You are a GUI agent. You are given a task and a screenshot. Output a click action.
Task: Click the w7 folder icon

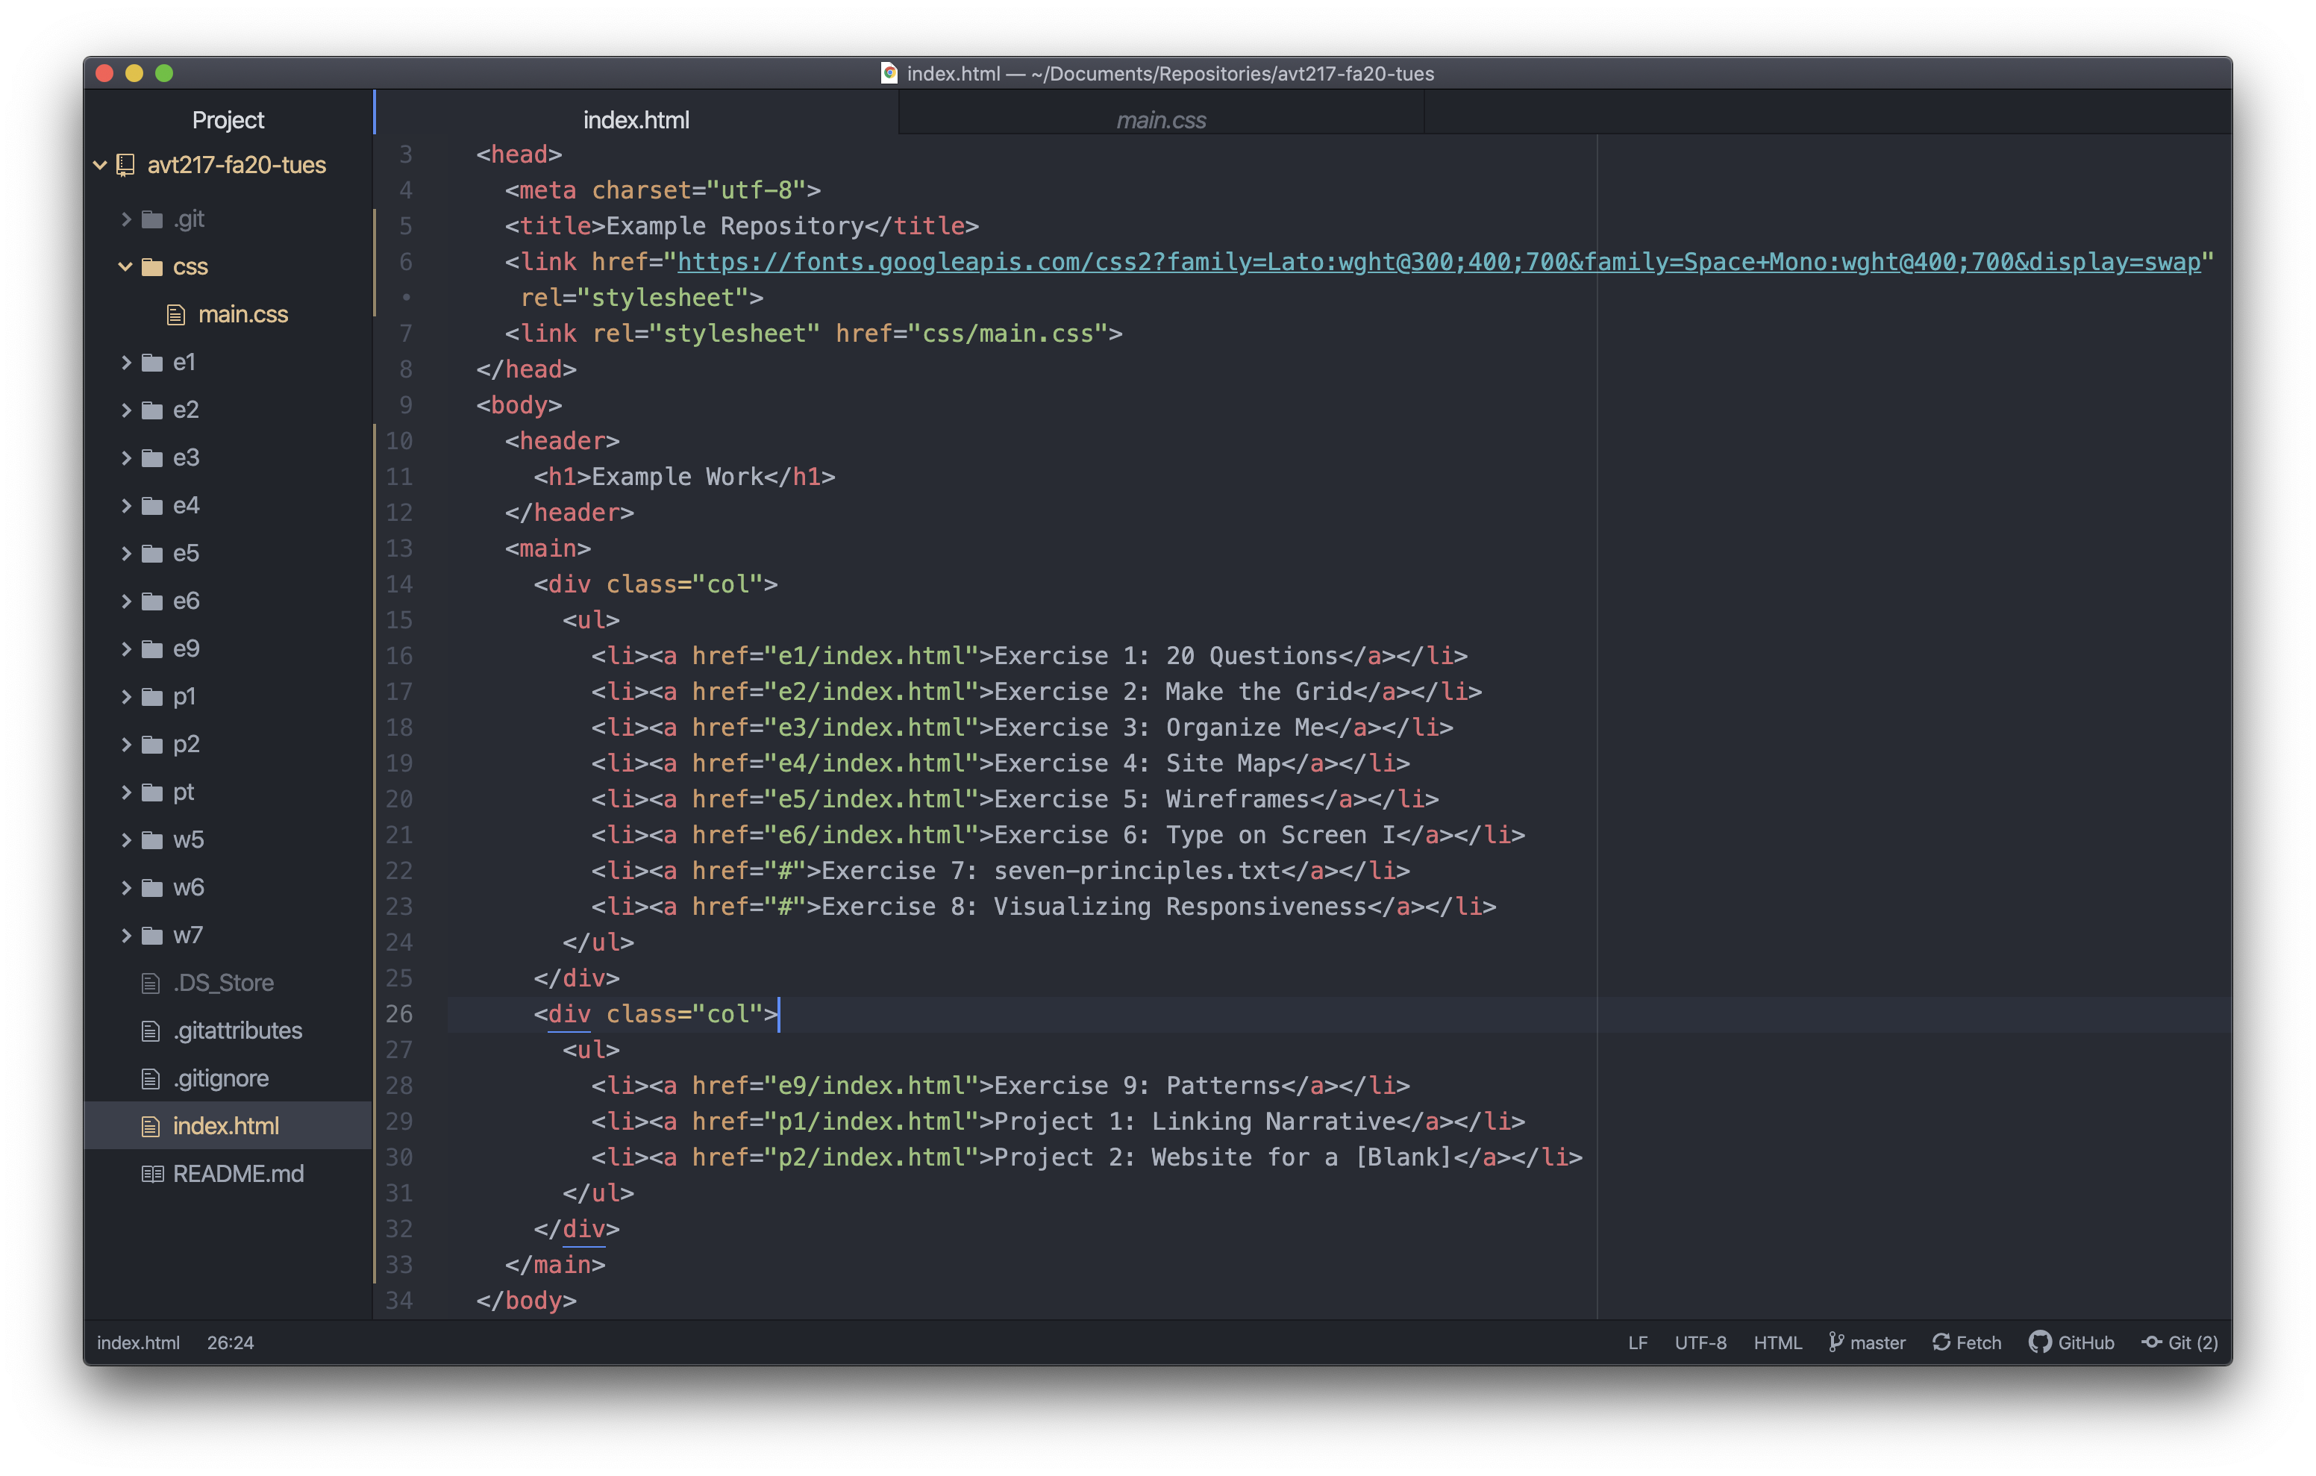tap(152, 935)
